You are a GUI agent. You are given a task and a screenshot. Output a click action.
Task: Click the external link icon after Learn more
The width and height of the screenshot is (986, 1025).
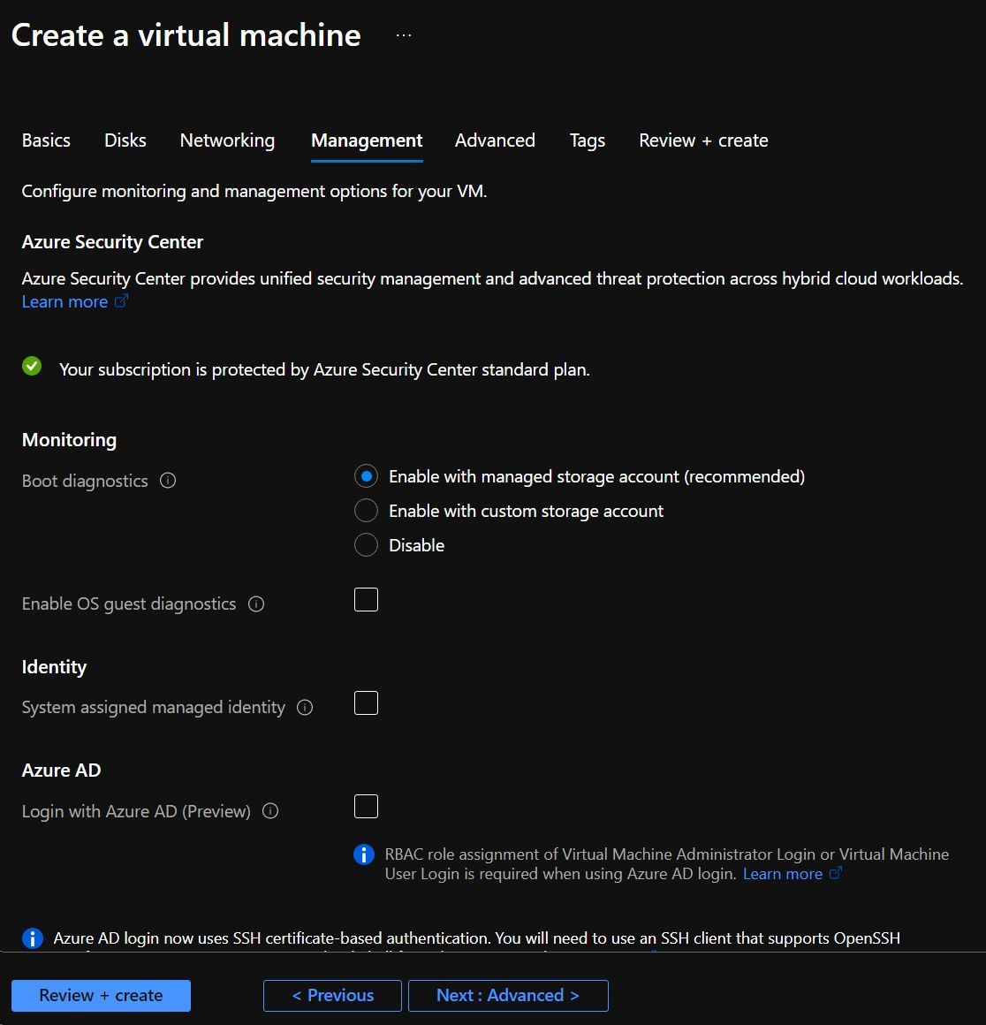coord(122,301)
